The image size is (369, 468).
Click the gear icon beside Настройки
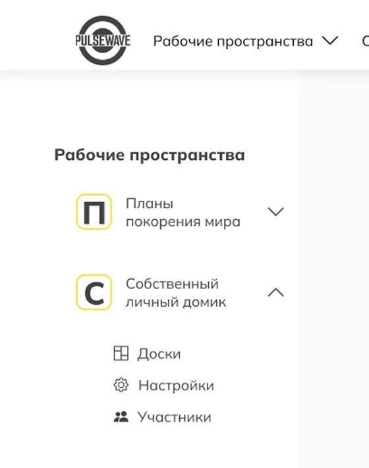121,385
